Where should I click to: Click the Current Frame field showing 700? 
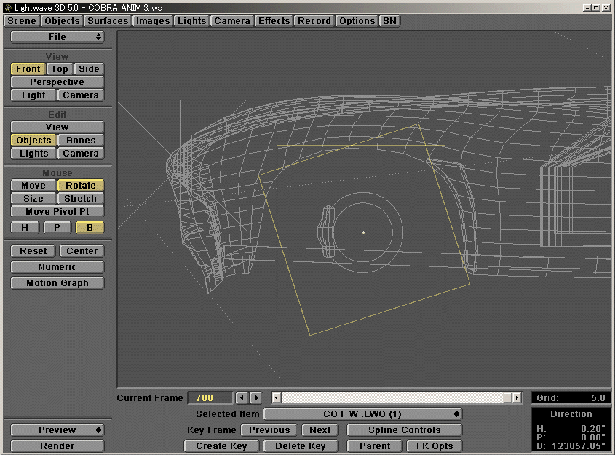tap(210, 397)
